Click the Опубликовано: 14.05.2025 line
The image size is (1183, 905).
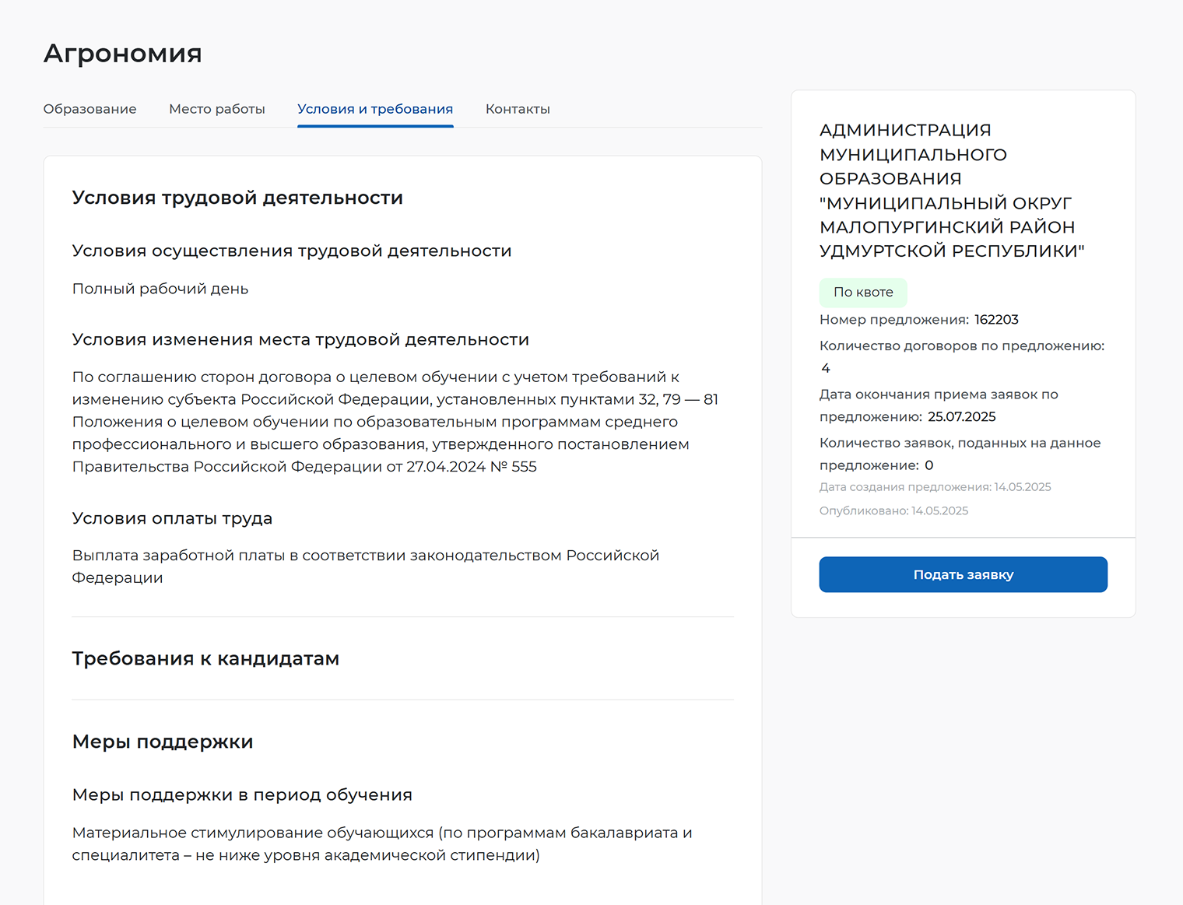point(893,511)
